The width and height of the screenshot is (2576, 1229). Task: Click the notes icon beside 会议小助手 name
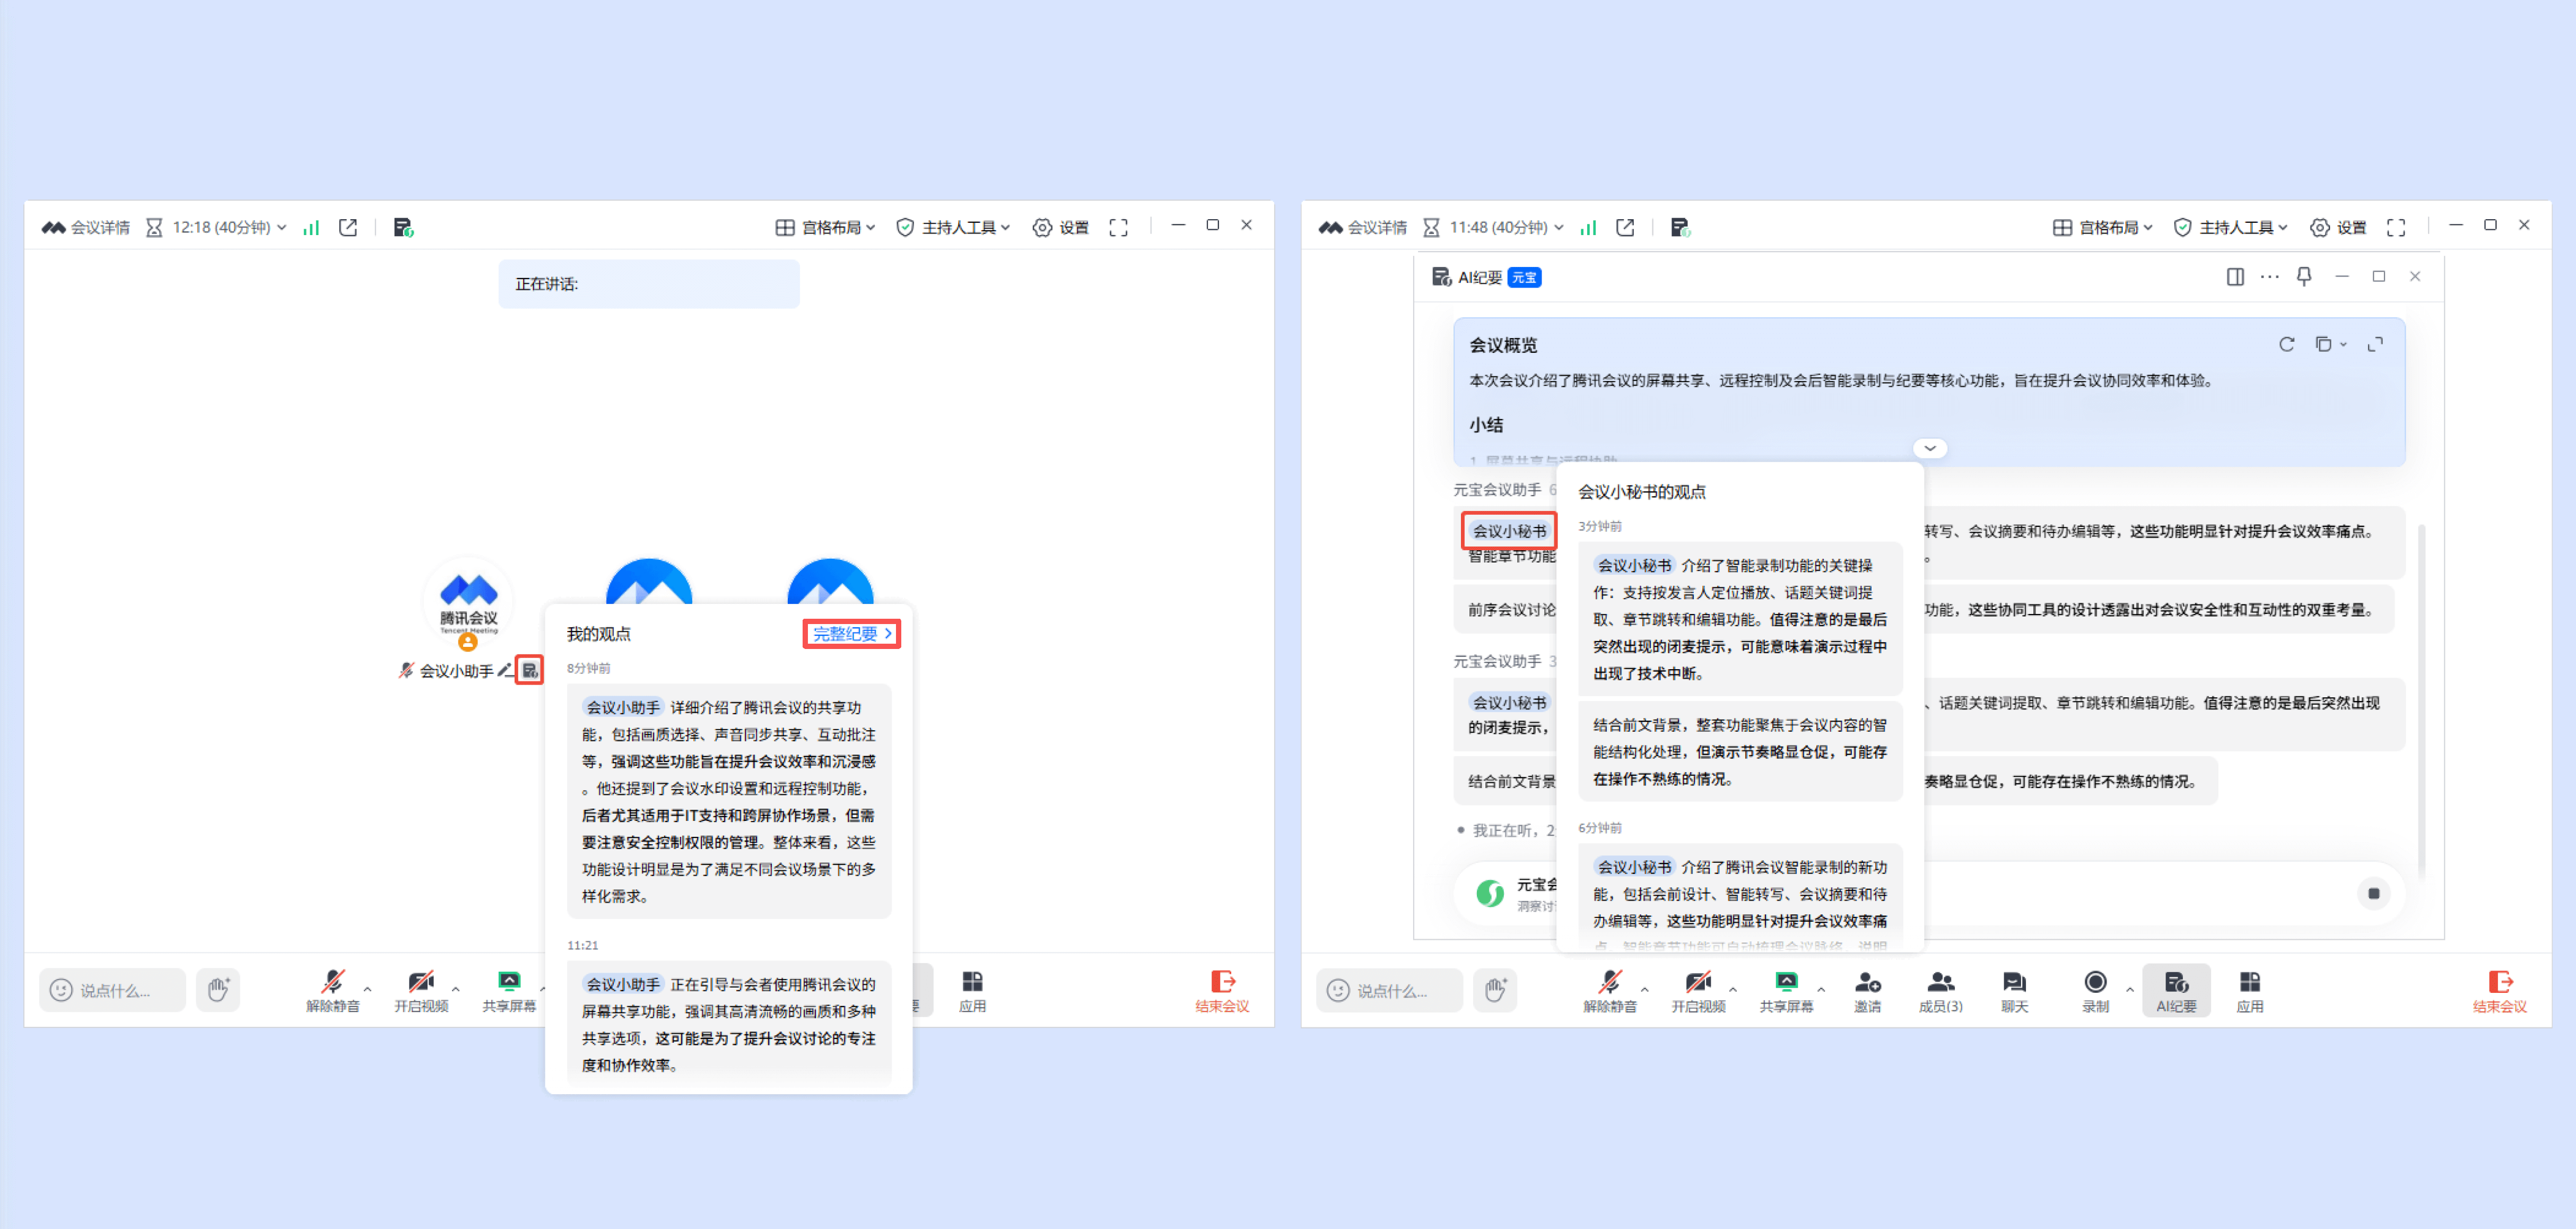(x=529, y=670)
